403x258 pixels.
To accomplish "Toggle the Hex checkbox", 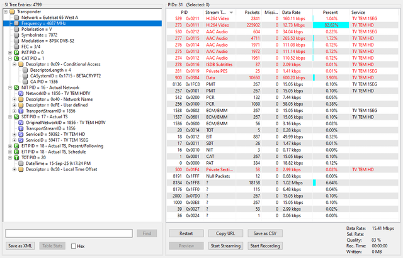I will [74, 246].
